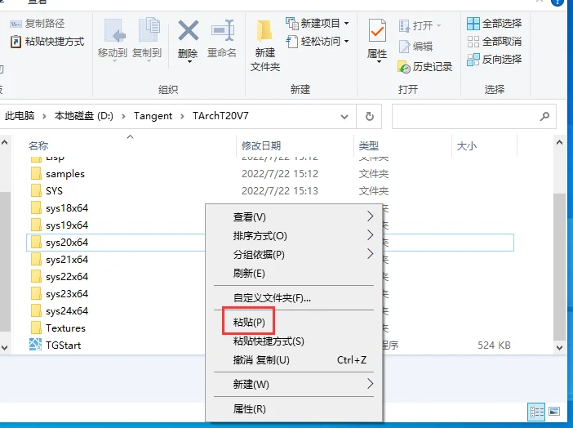The height and width of the screenshot is (428, 573).
Task: Click left navigation pane scroll-down arrow
Action: pyautogui.click(x=4, y=347)
